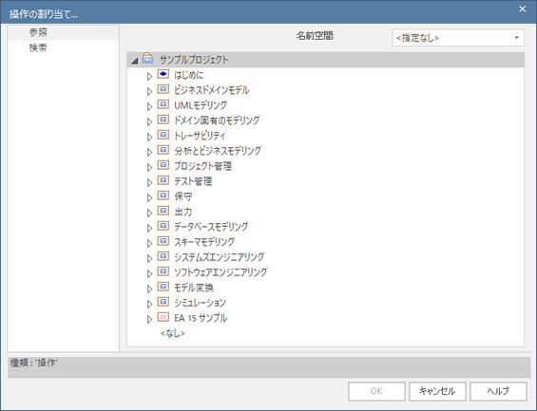
Task: Select the <なし> entry in the tree
Action: tap(173, 333)
